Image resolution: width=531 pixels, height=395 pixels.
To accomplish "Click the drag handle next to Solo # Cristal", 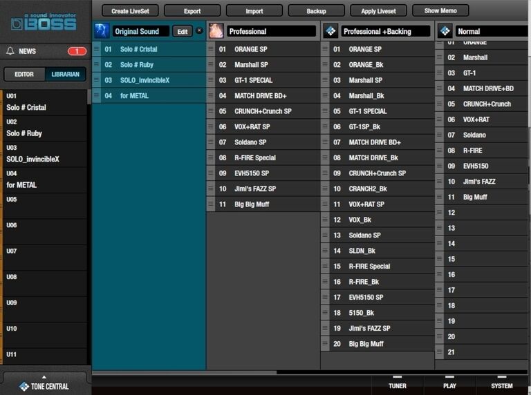I will click(97, 50).
